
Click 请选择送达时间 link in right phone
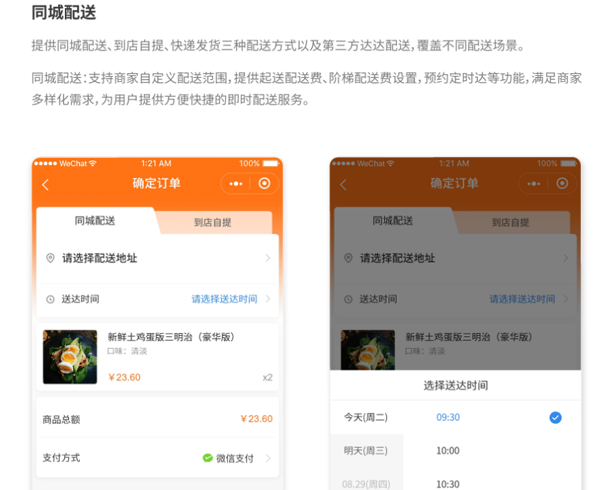[x=522, y=299]
